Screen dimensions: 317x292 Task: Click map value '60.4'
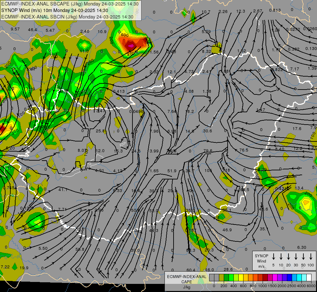[191, 270]
